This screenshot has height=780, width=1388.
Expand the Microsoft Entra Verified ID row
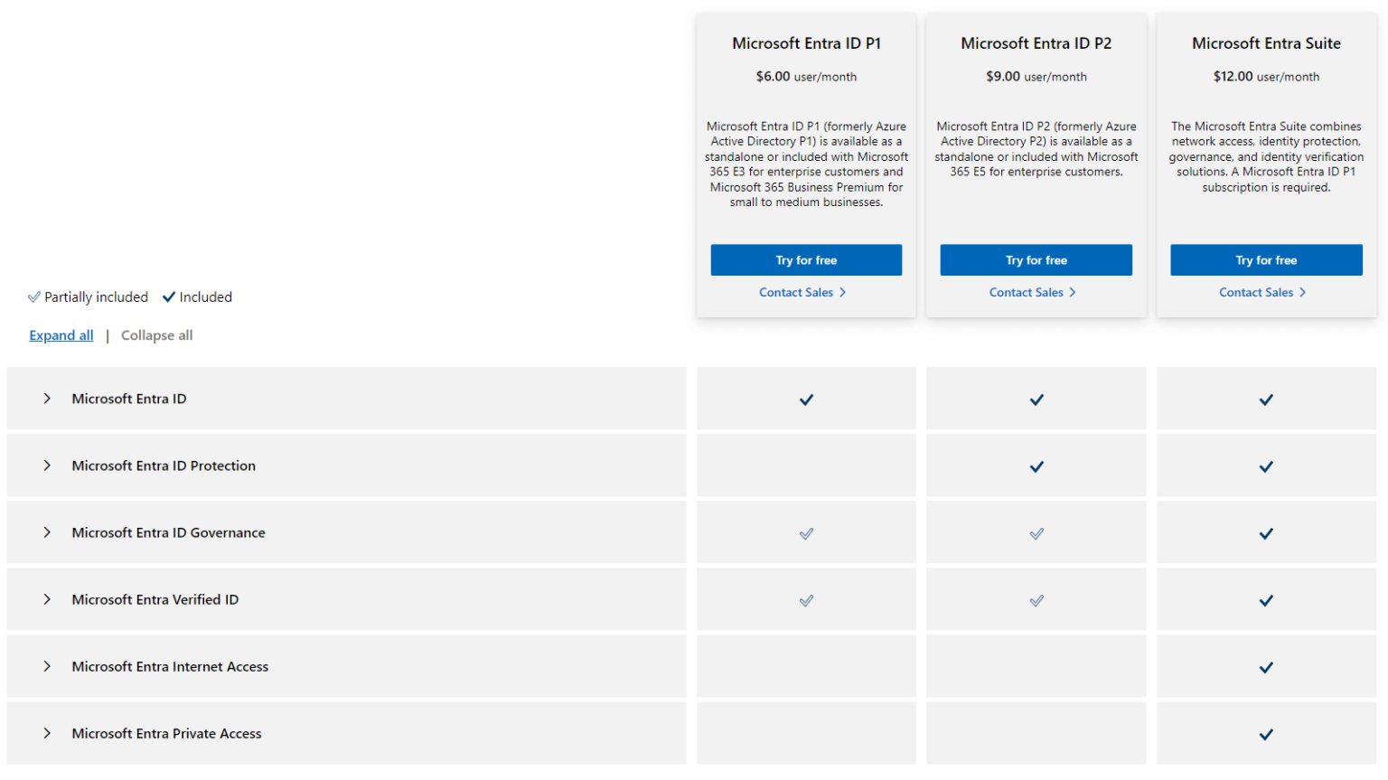tap(48, 599)
